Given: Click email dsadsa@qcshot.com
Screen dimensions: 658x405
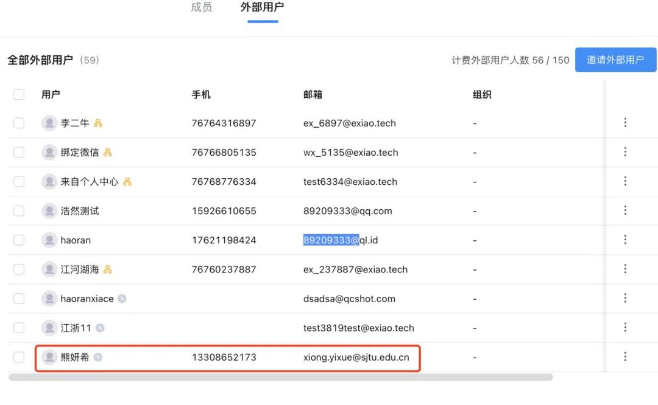Looking at the screenshot, I should tap(349, 299).
